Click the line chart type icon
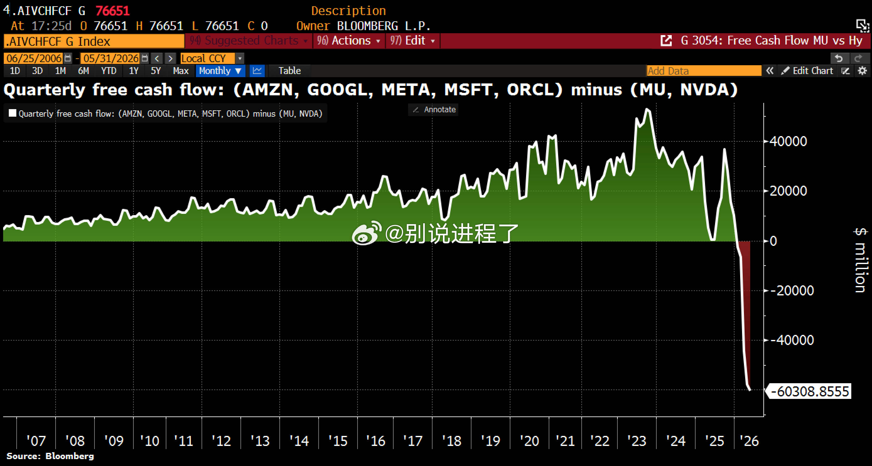Image resolution: width=872 pixels, height=466 pixels. 257,71
